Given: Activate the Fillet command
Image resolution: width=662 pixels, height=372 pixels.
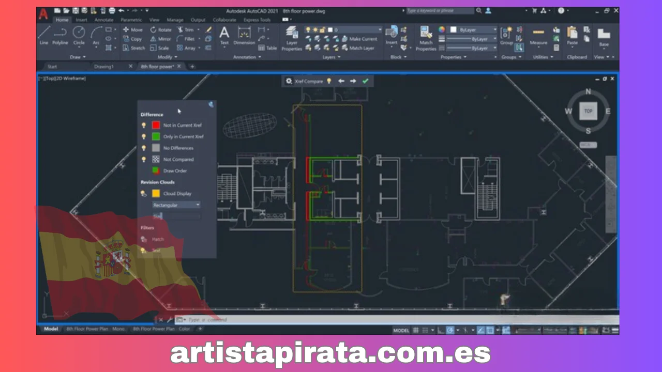Looking at the screenshot, I should click(186, 39).
